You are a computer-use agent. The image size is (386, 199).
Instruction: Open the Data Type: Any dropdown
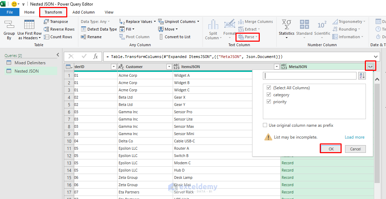(x=95, y=22)
